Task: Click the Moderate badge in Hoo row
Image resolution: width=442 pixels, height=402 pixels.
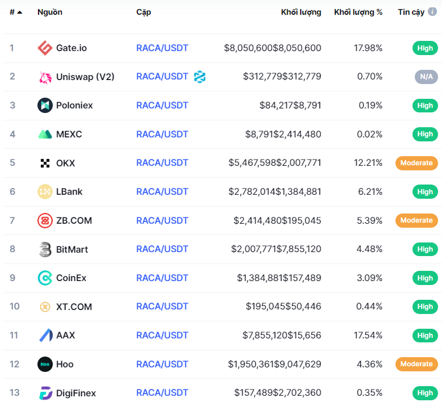Action: (x=416, y=364)
